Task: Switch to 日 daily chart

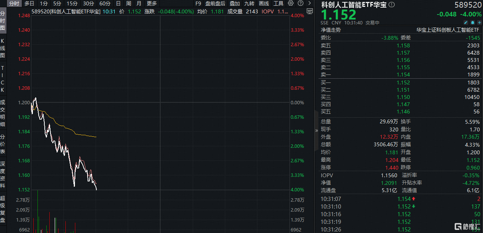Action: [118, 3]
